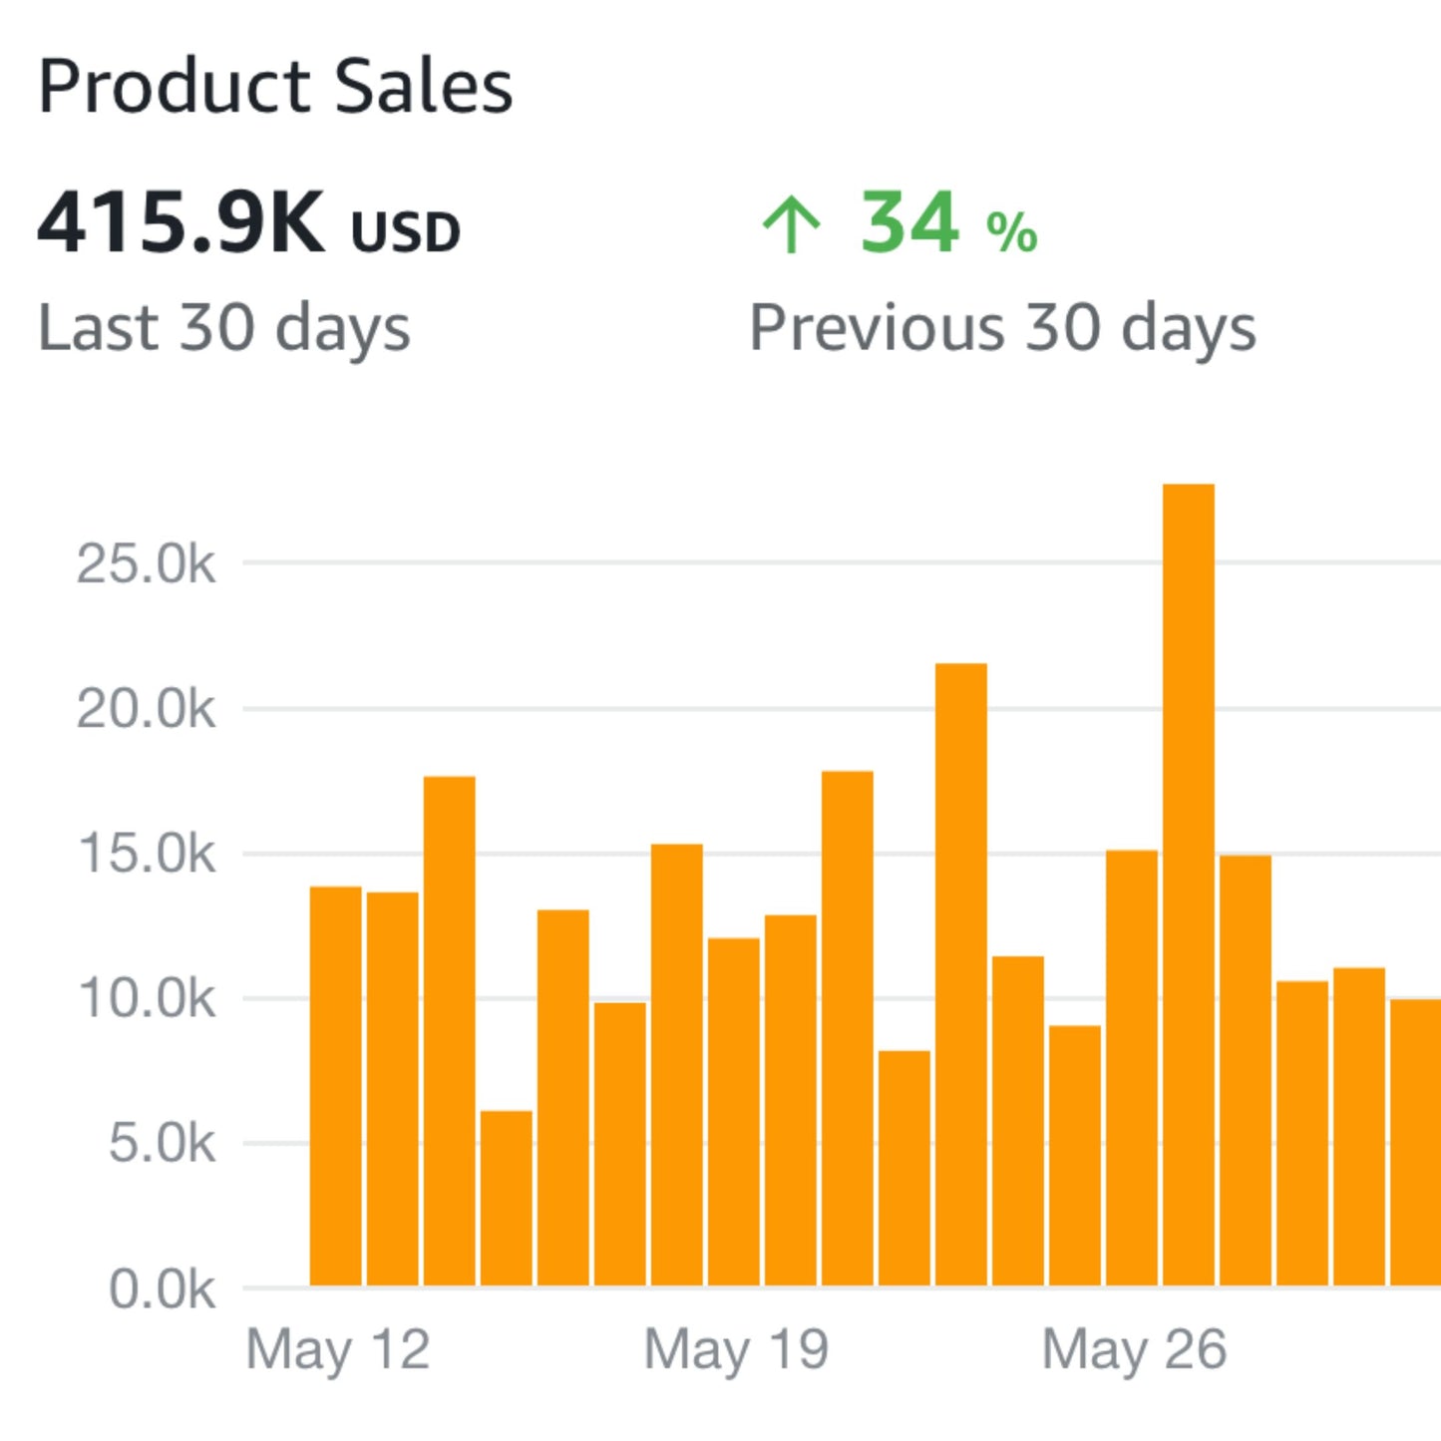Click the 25.0k y-axis label
The width and height of the screenshot is (1441, 1441).
[x=146, y=564]
